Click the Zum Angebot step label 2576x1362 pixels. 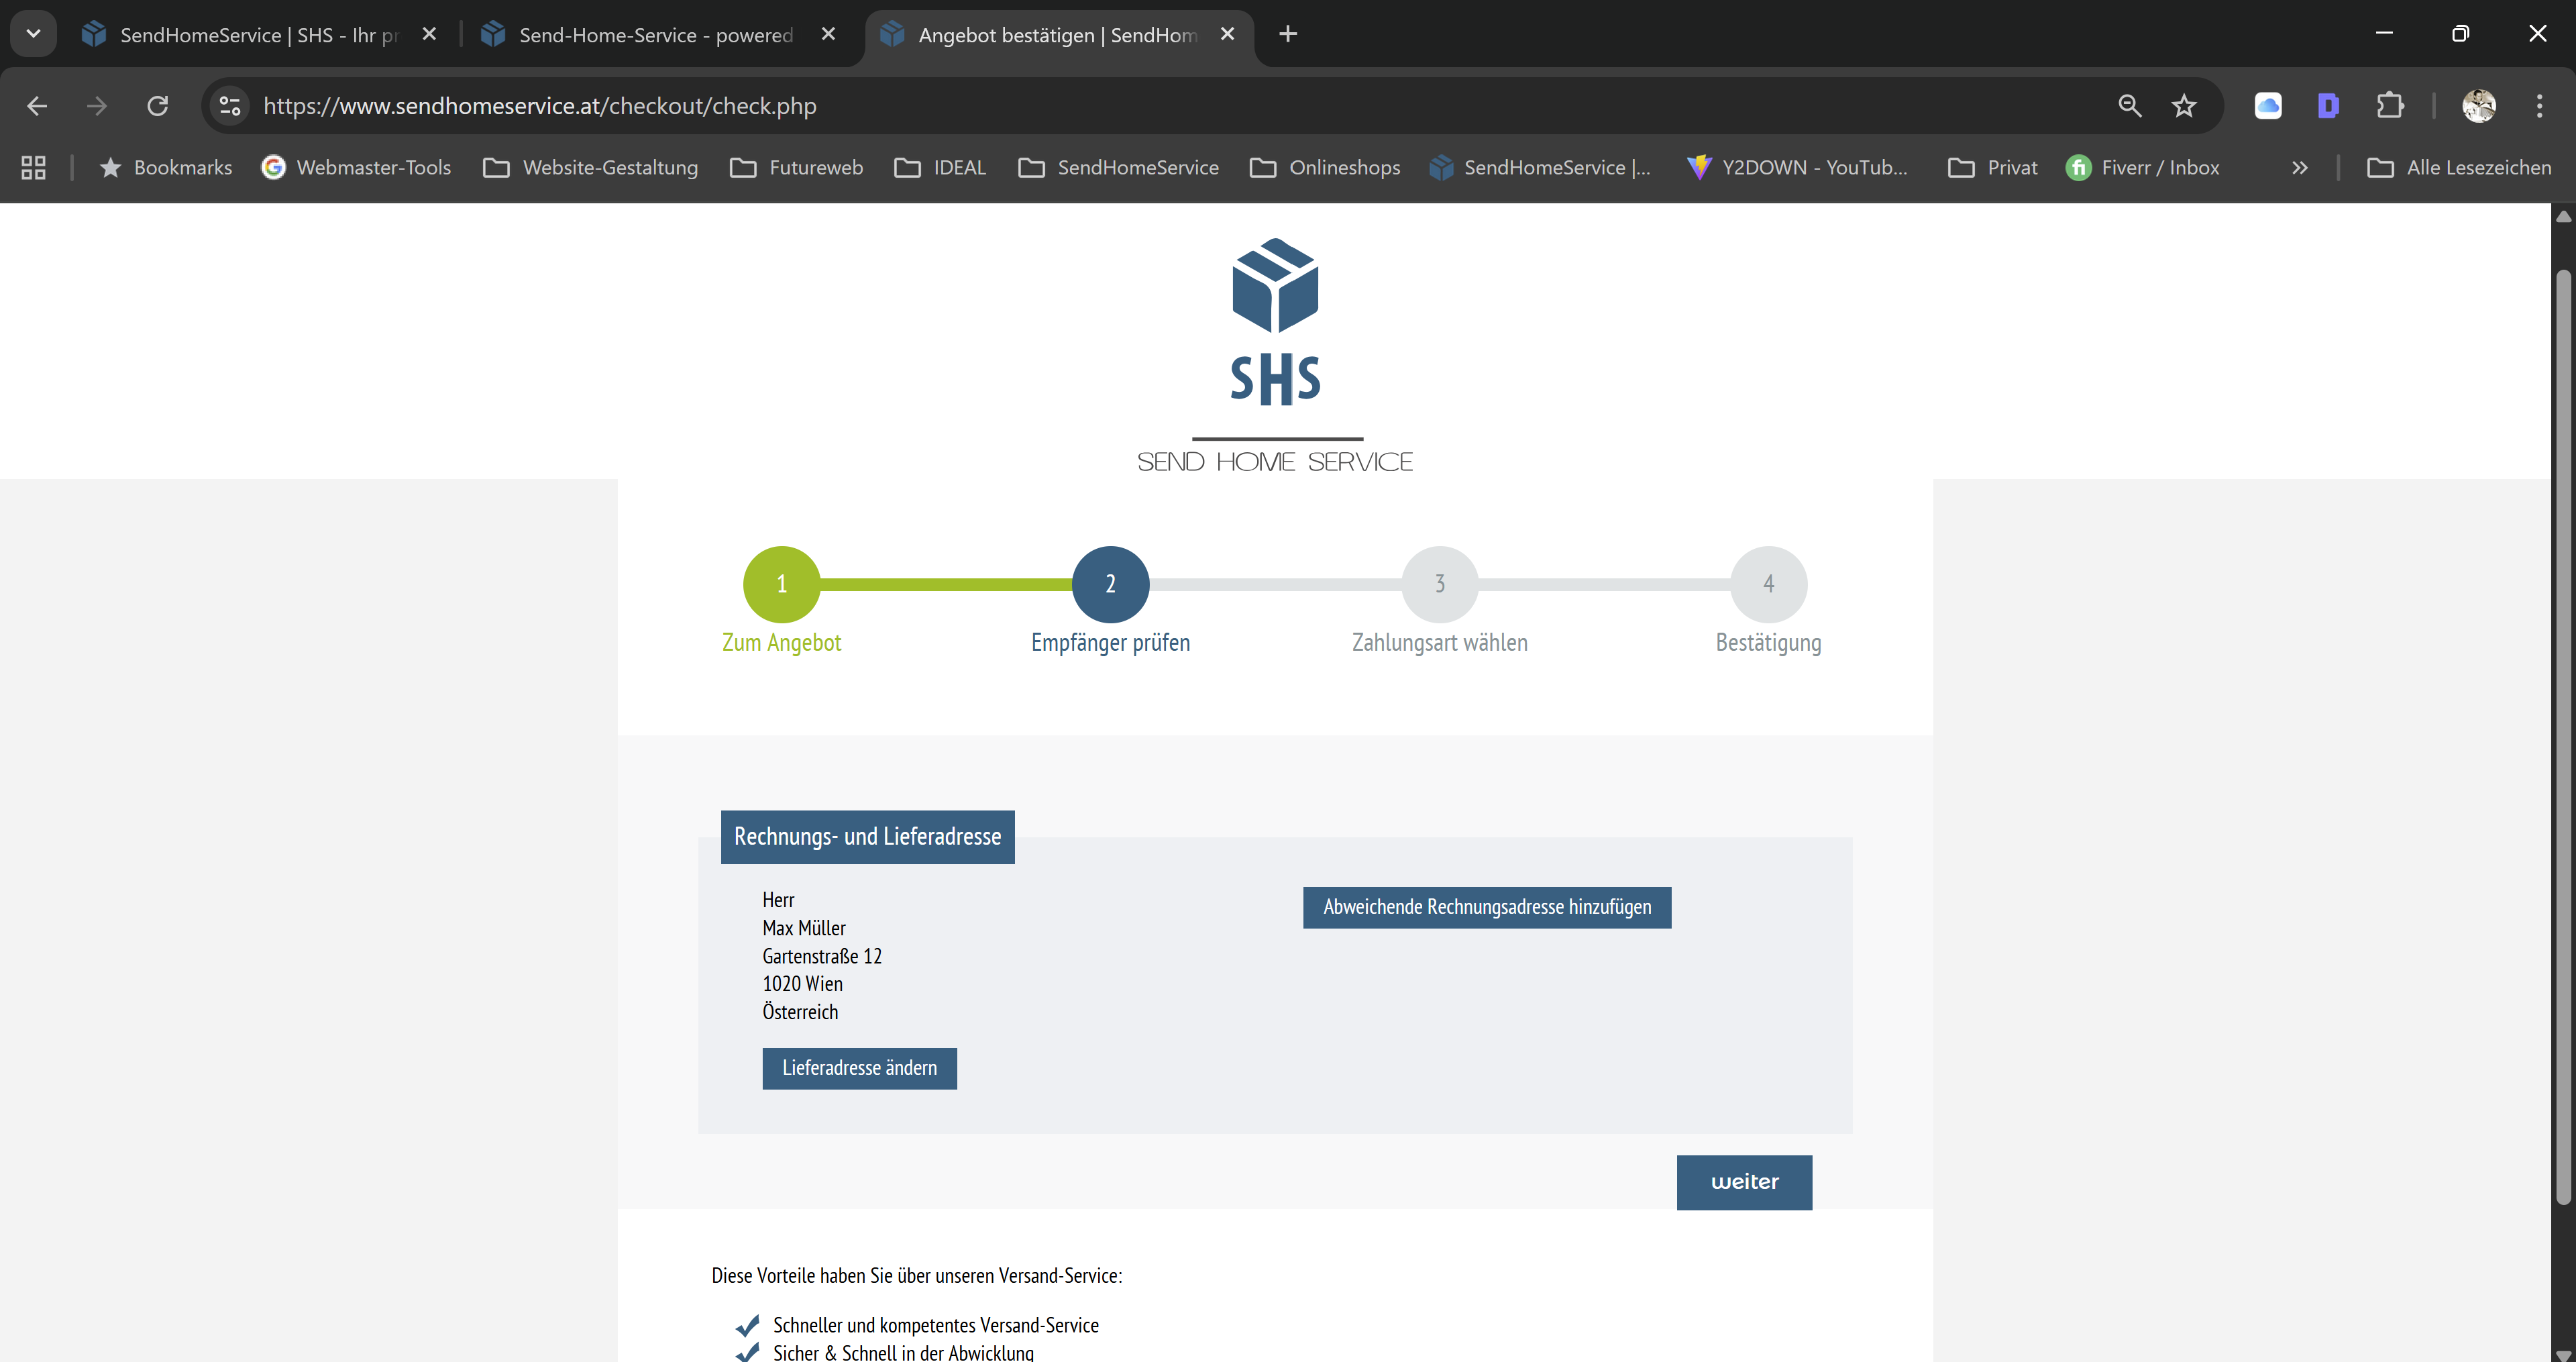point(781,643)
